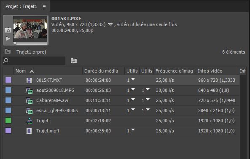The width and height of the screenshot is (250, 159).
Task: Select the Projet : Trajet1 tab
Action: pyautogui.click(x=21, y=7)
